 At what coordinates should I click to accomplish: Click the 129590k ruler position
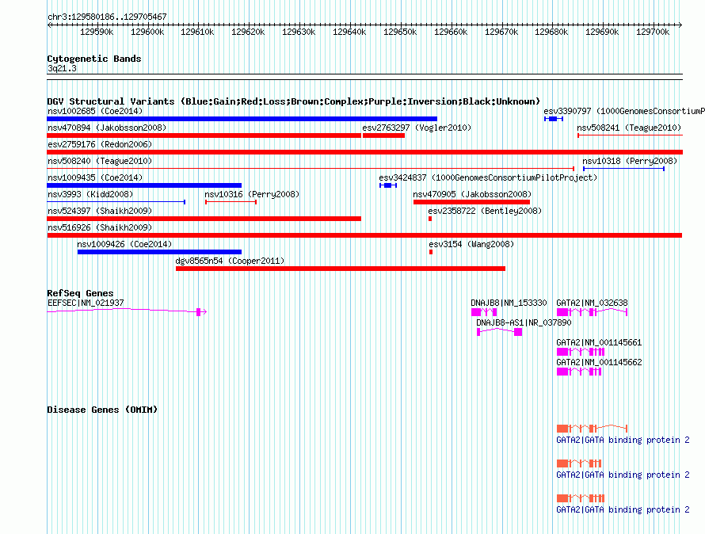(x=97, y=32)
